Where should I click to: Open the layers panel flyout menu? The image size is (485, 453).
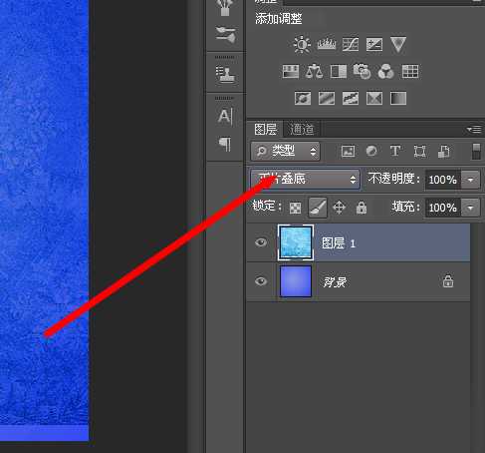(474, 129)
